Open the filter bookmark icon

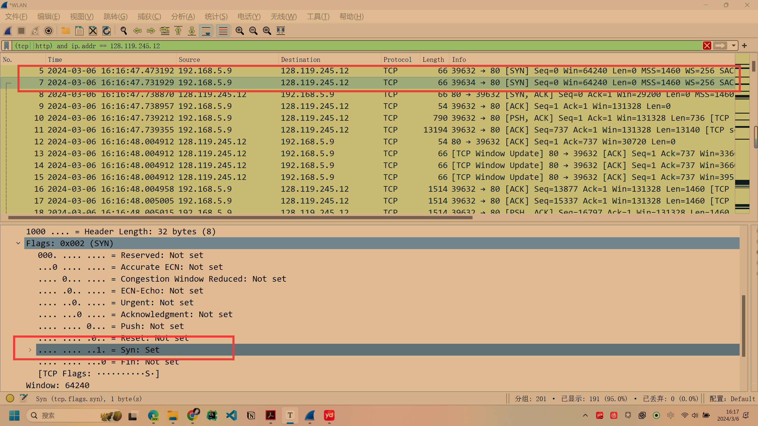[6, 46]
